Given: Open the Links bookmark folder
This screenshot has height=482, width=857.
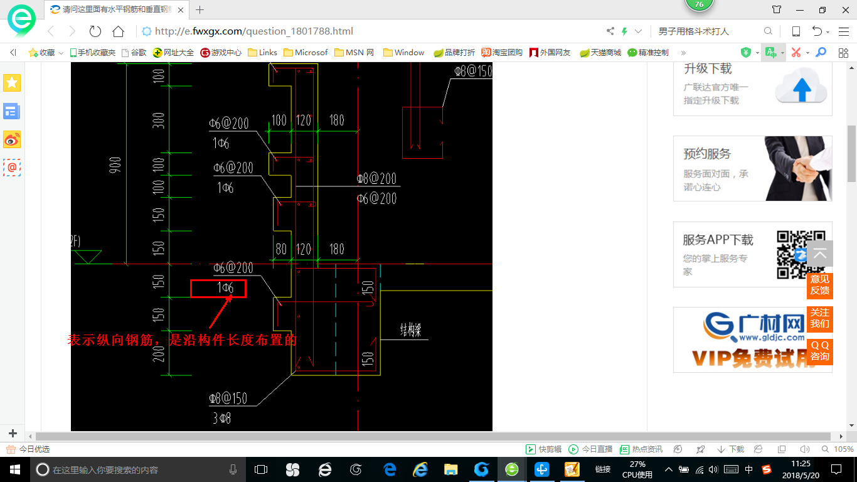Looking at the screenshot, I should [263, 53].
